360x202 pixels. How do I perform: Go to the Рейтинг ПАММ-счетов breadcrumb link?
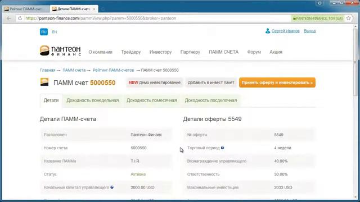point(113,70)
